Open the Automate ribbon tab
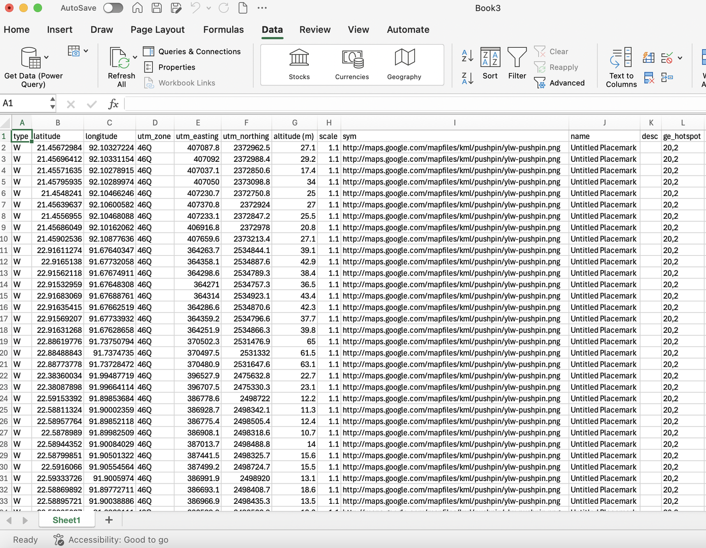The image size is (706, 548). (408, 29)
